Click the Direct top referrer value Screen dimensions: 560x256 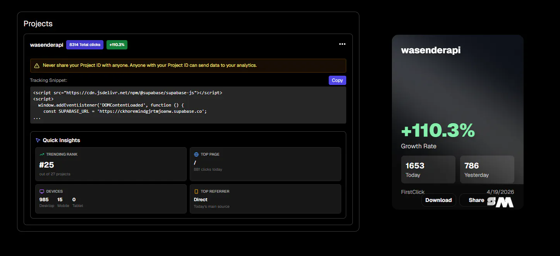[201, 200]
